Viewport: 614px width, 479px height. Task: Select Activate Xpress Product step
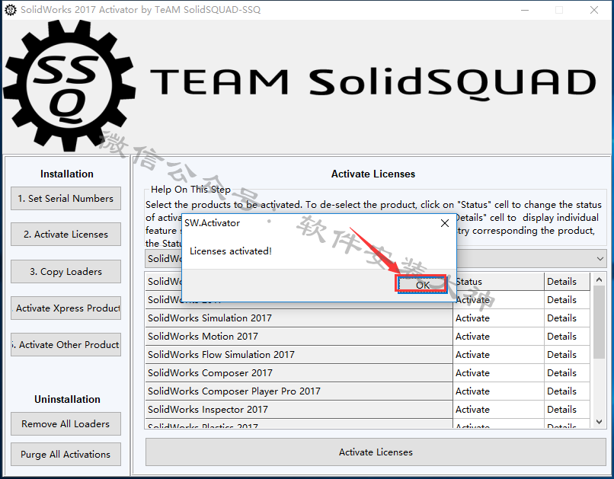coord(66,308)
